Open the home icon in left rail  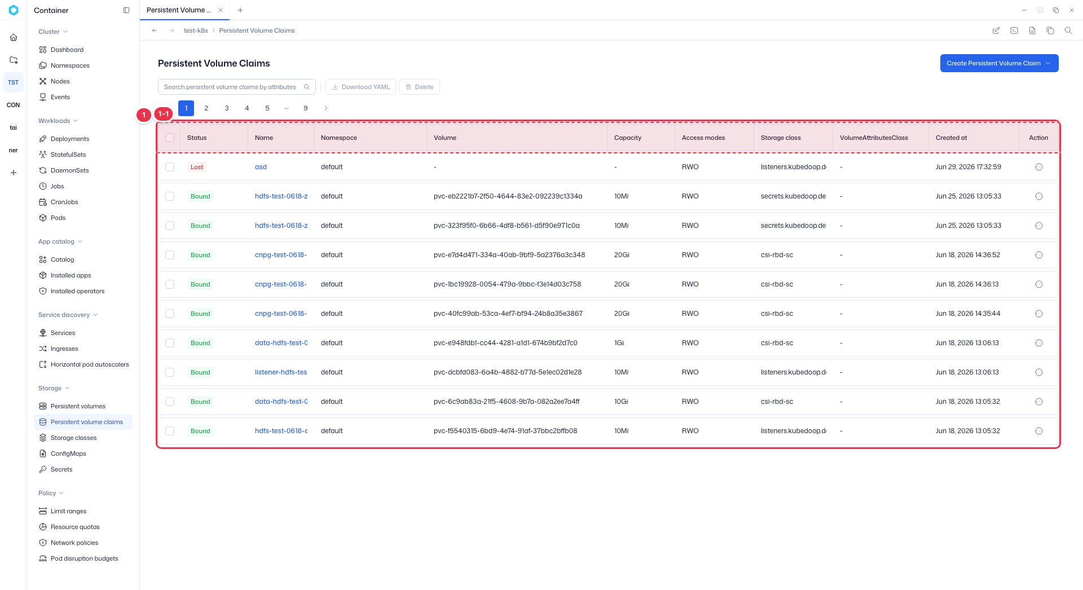(14, 37)
